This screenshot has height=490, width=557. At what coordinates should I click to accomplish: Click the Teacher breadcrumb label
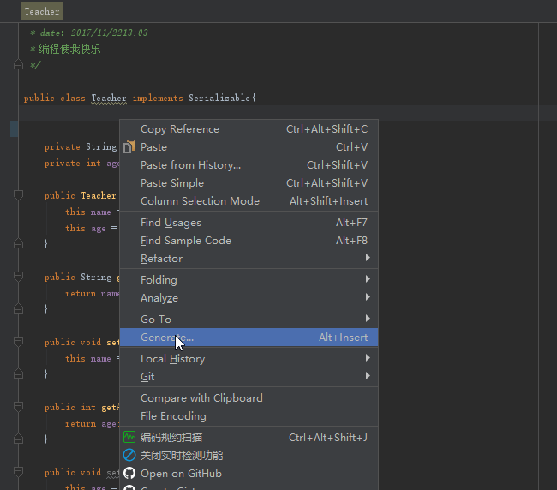point(42,11)
